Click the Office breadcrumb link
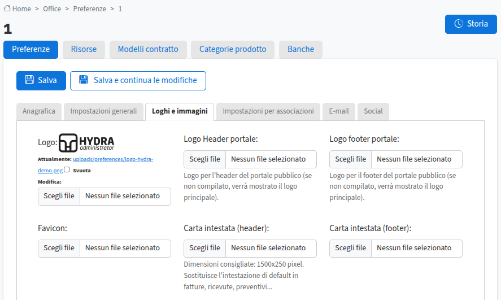 click(x=52, y=9)
